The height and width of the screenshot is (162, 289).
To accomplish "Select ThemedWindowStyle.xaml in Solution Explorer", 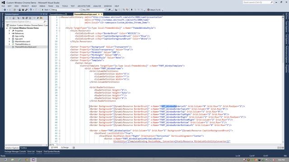I will 26,47.
